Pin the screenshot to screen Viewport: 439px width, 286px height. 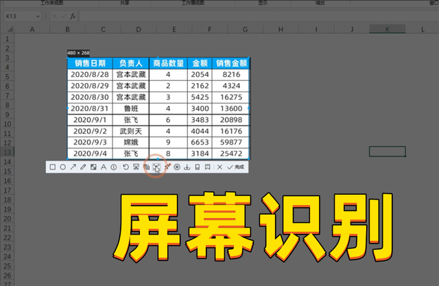click(x=167, y=167)
